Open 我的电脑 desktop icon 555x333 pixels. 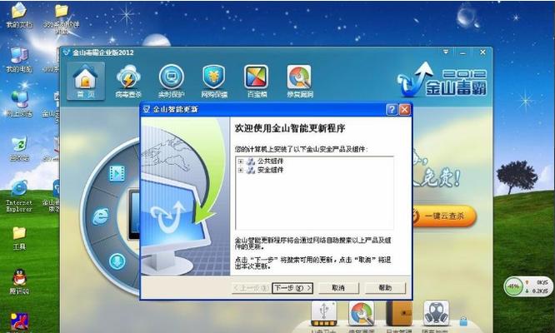pos(19,60)
